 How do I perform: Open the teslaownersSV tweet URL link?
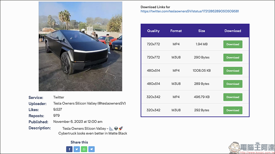click(x=189, y=11)
